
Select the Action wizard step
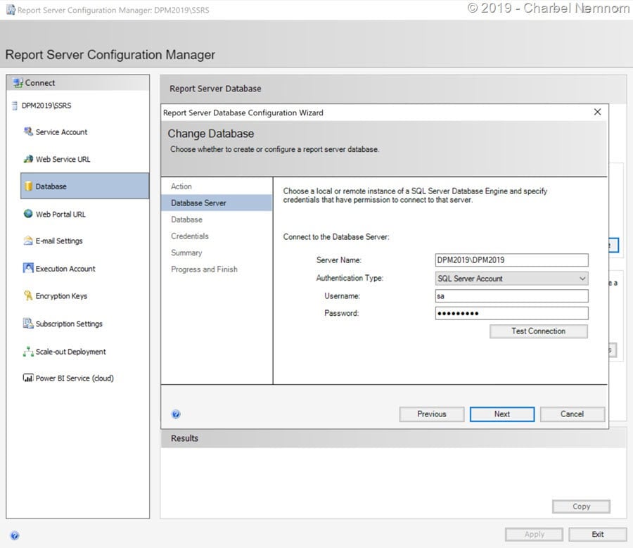pyautogui.click(x=181, y=186)
